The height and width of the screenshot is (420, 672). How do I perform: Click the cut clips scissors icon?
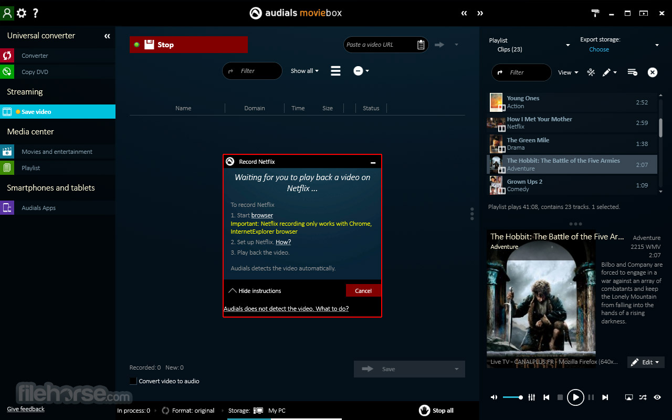(x=591, y=72)
